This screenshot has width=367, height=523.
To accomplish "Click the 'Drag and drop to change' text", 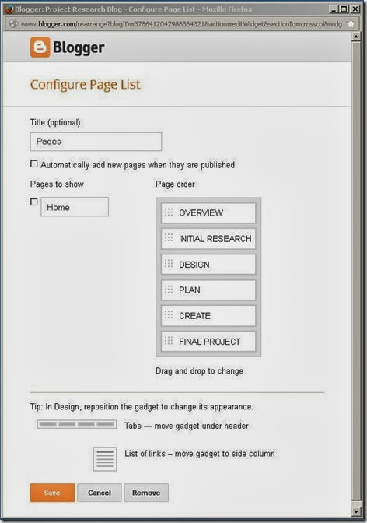I will pos(199,371).
